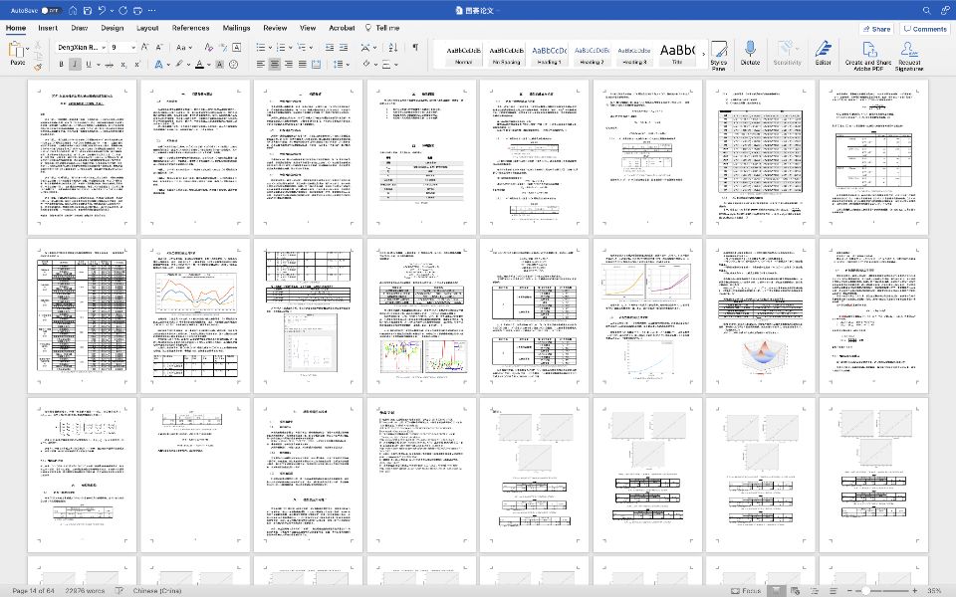Center-align the paragraph text

[x=275, y=64]
